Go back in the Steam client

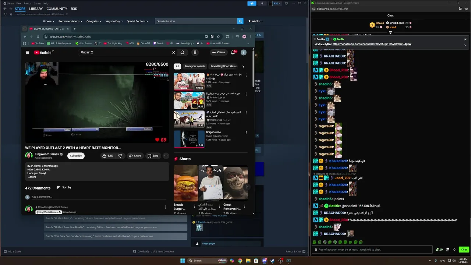(5, 9)
